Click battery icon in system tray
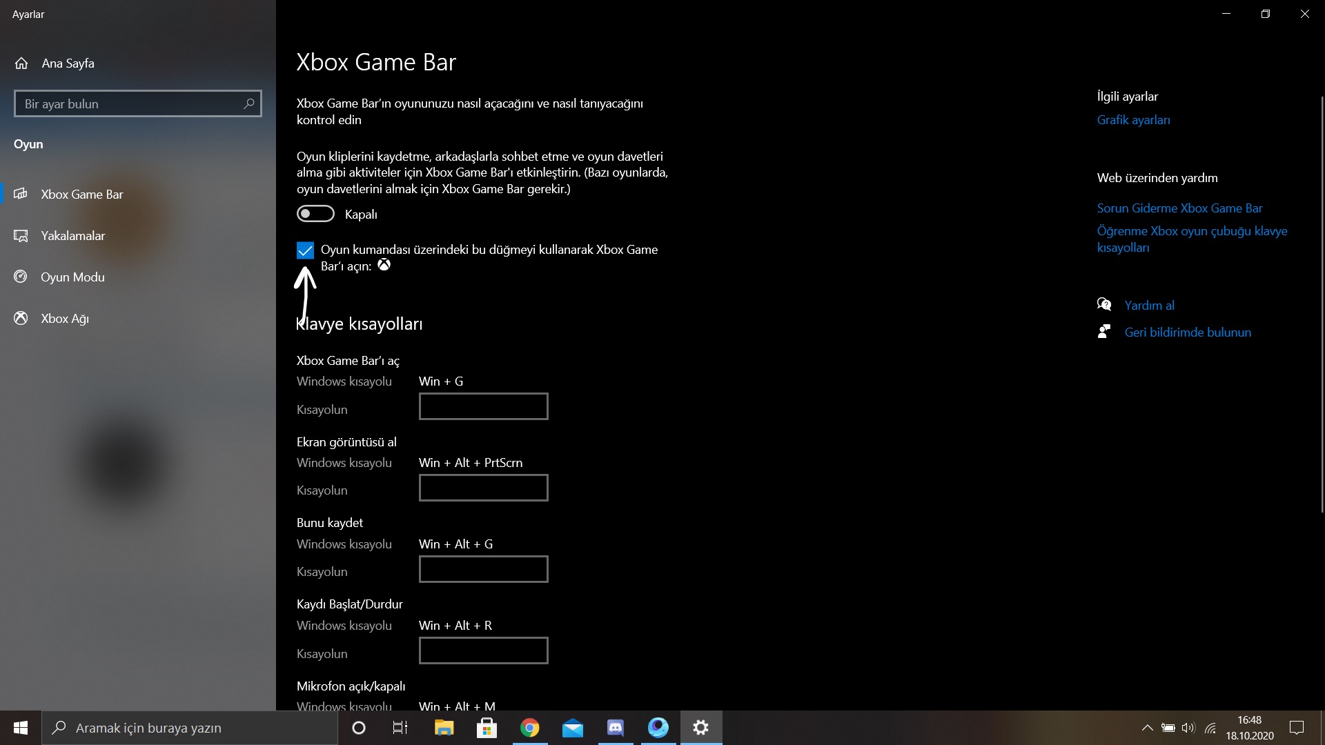The width and height of the screenshot is (1325, 745). [1168, 728]
